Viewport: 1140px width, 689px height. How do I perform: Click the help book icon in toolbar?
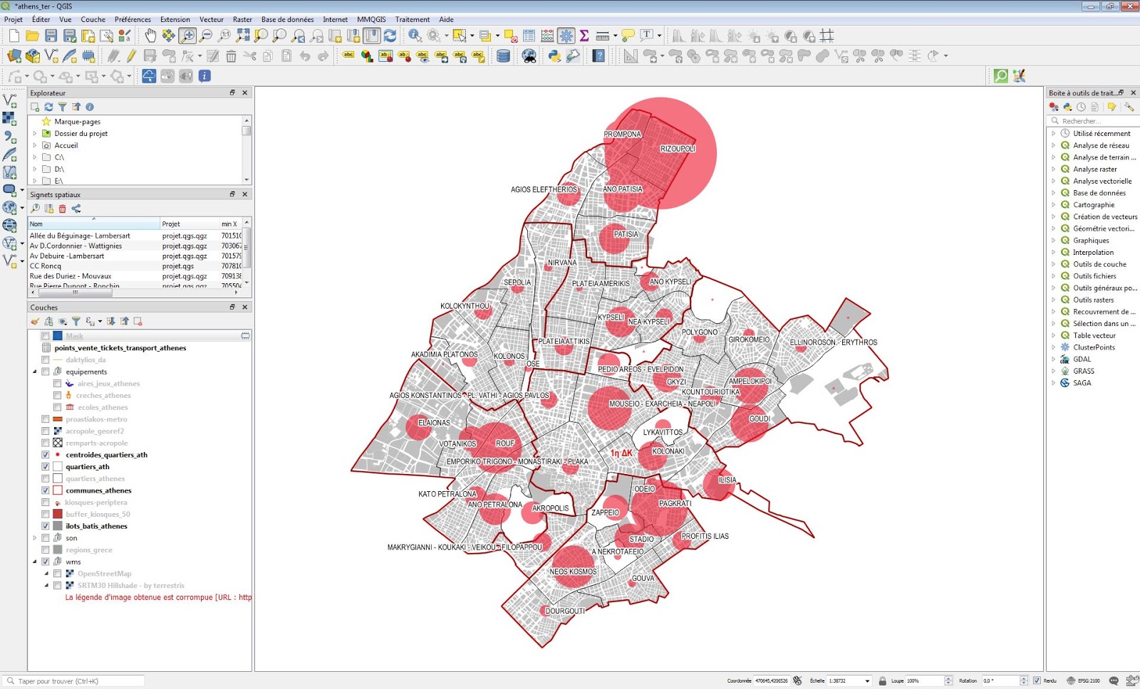click(598, 56)
